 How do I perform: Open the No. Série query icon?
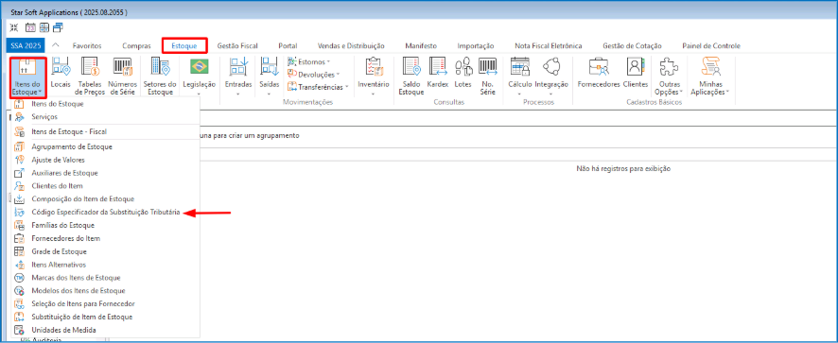[487, 77]
